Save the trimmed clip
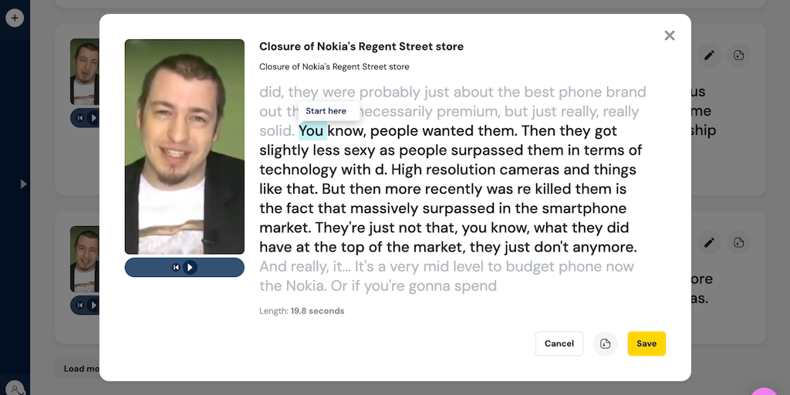This screenshot has height=395, width=790. pos(647,343)
